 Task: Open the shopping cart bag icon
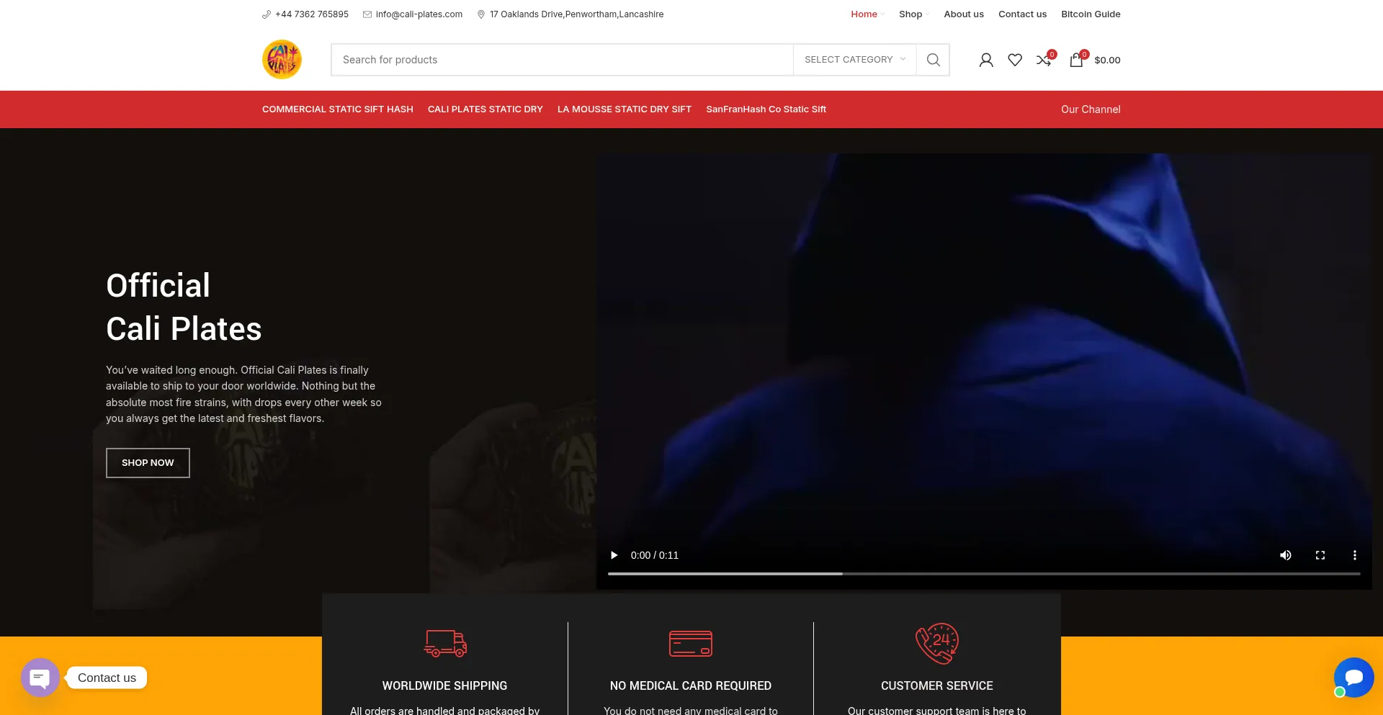1076,60
